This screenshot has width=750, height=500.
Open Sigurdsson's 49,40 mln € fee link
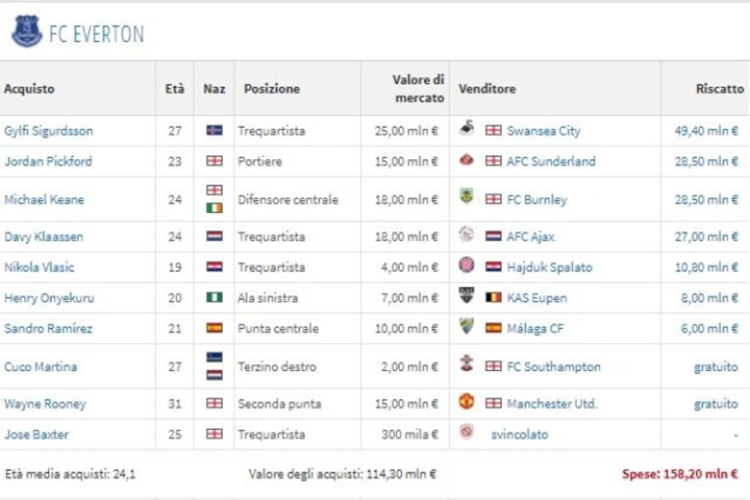[x=706, y=131]
